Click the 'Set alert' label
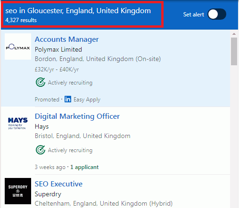239x208 pixels. click(194, 15)
